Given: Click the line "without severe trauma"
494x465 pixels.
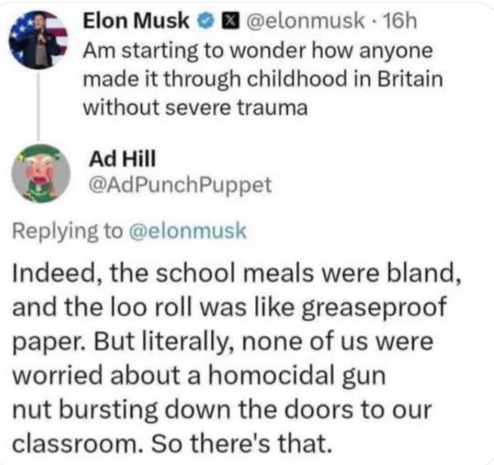Looking at the screenshot, I should coord(195,107).
